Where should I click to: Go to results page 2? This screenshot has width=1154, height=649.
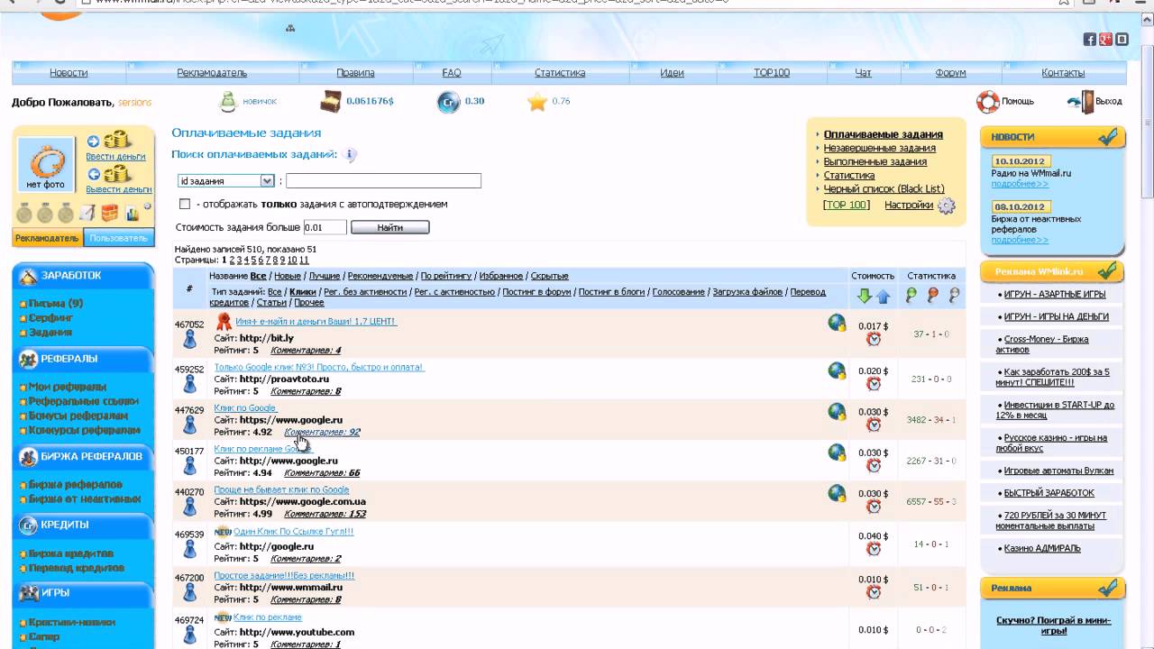click(232, 260)
